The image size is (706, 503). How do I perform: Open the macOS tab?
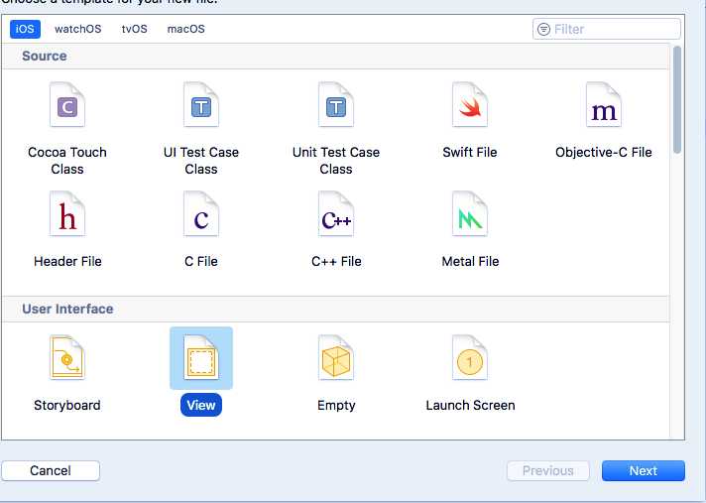186,29
